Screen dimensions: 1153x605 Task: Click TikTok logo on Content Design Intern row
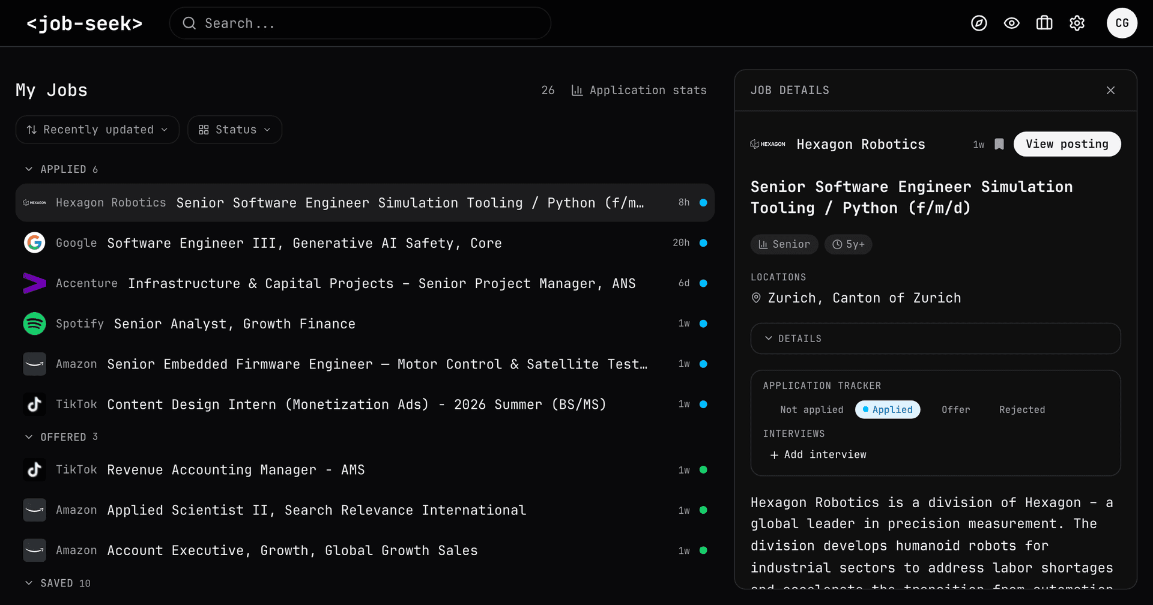35,404
